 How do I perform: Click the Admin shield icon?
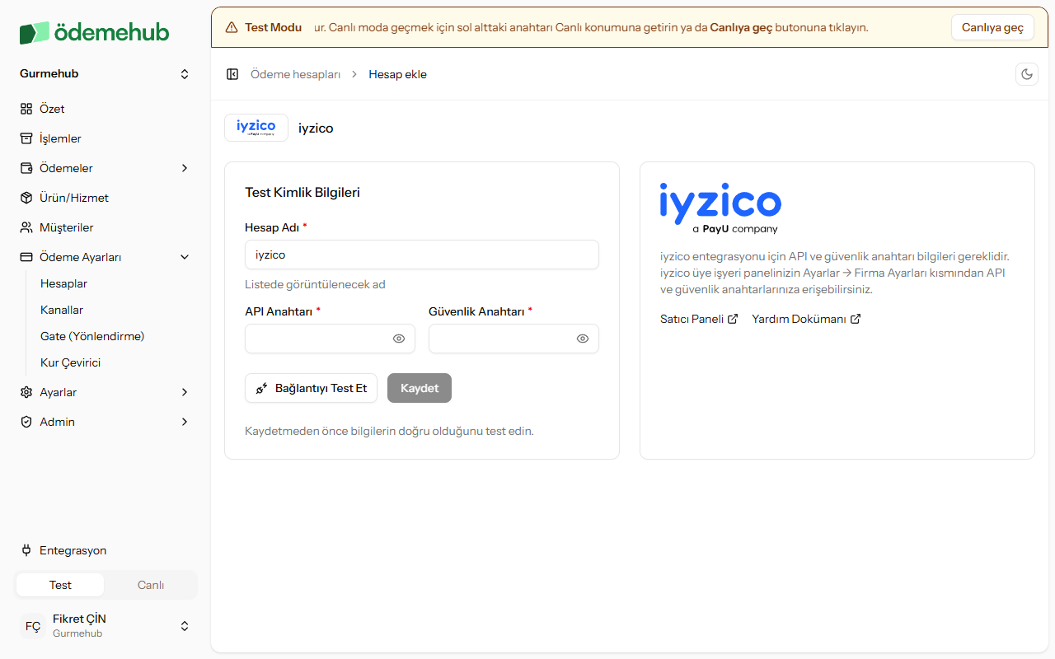pos(26,422)
